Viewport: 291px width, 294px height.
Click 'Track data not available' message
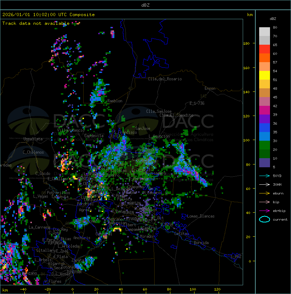click(36, 23)
